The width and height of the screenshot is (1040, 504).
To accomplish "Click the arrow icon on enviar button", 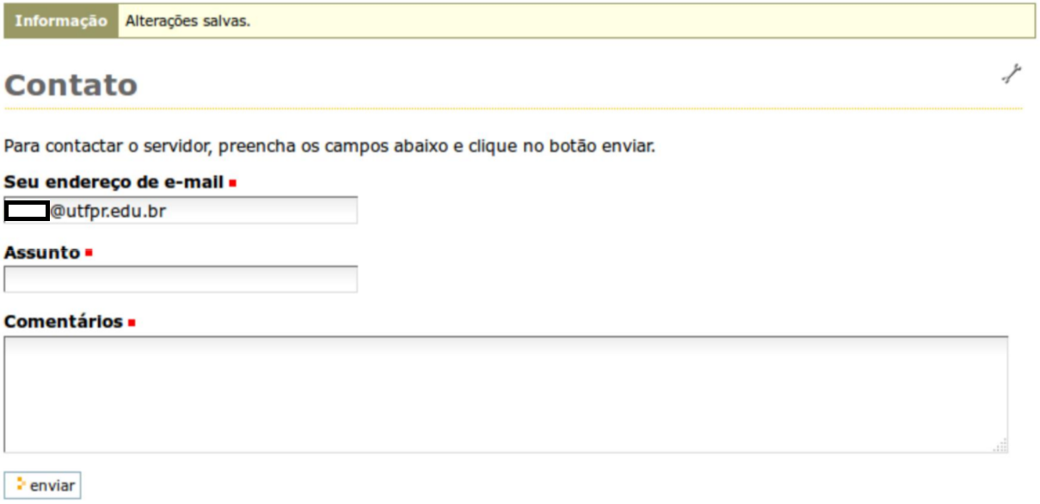I will [21, 485].
